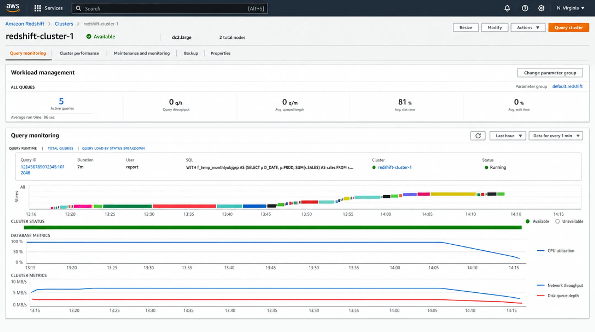Switch to the Cluster performance tab
This screenshot has height=332, width=595.
(x=79, y=53)
